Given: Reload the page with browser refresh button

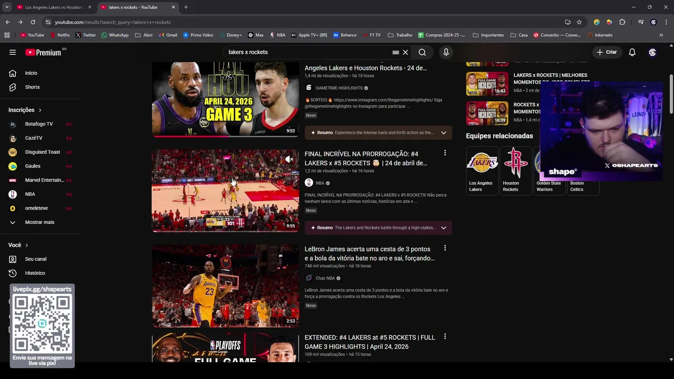Looking at the screenshot, I should point(33,22).
